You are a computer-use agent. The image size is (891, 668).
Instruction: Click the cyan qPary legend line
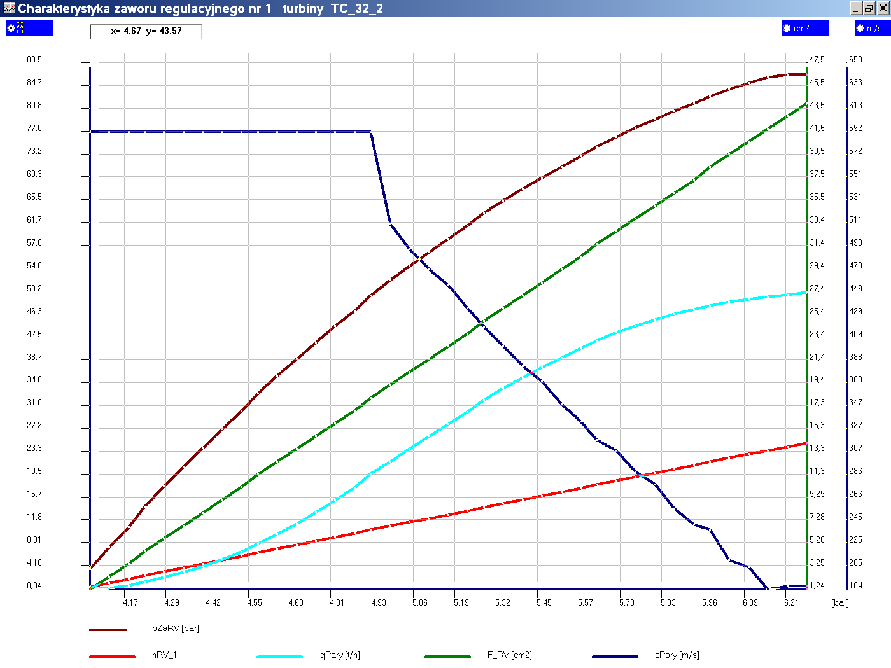point(280,656)
